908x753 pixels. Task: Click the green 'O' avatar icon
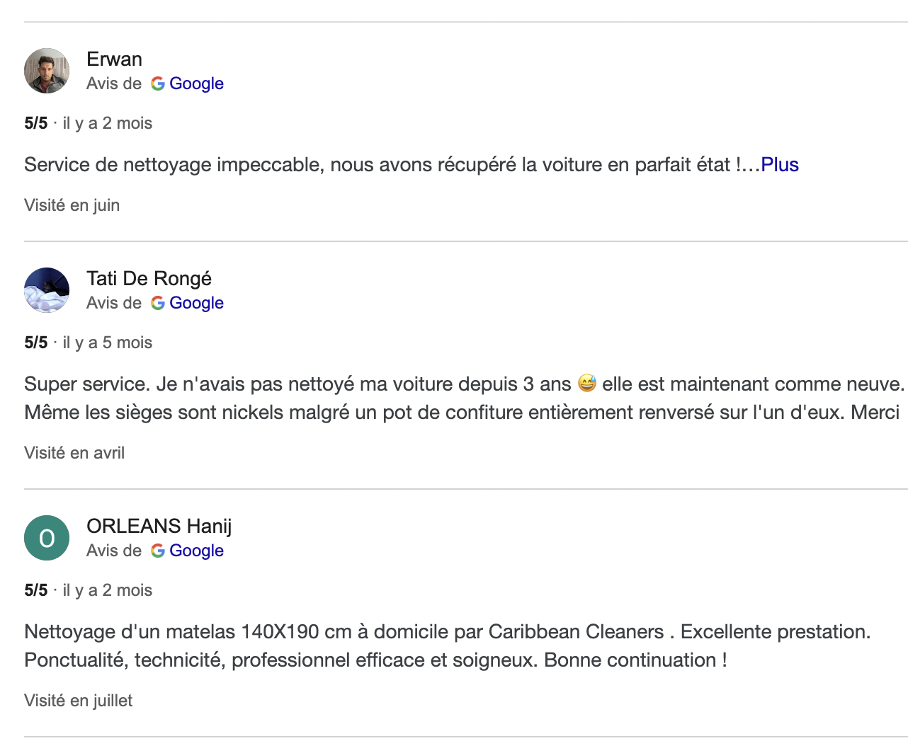coord(47,538)
